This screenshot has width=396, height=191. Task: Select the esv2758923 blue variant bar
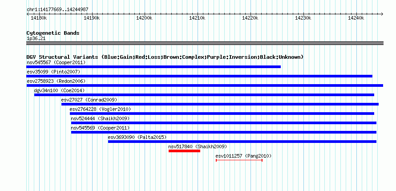(205, 85)
